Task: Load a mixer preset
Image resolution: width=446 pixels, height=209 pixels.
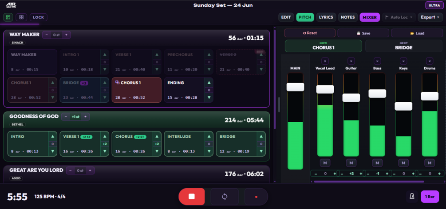Action: (x=417, y=33)
